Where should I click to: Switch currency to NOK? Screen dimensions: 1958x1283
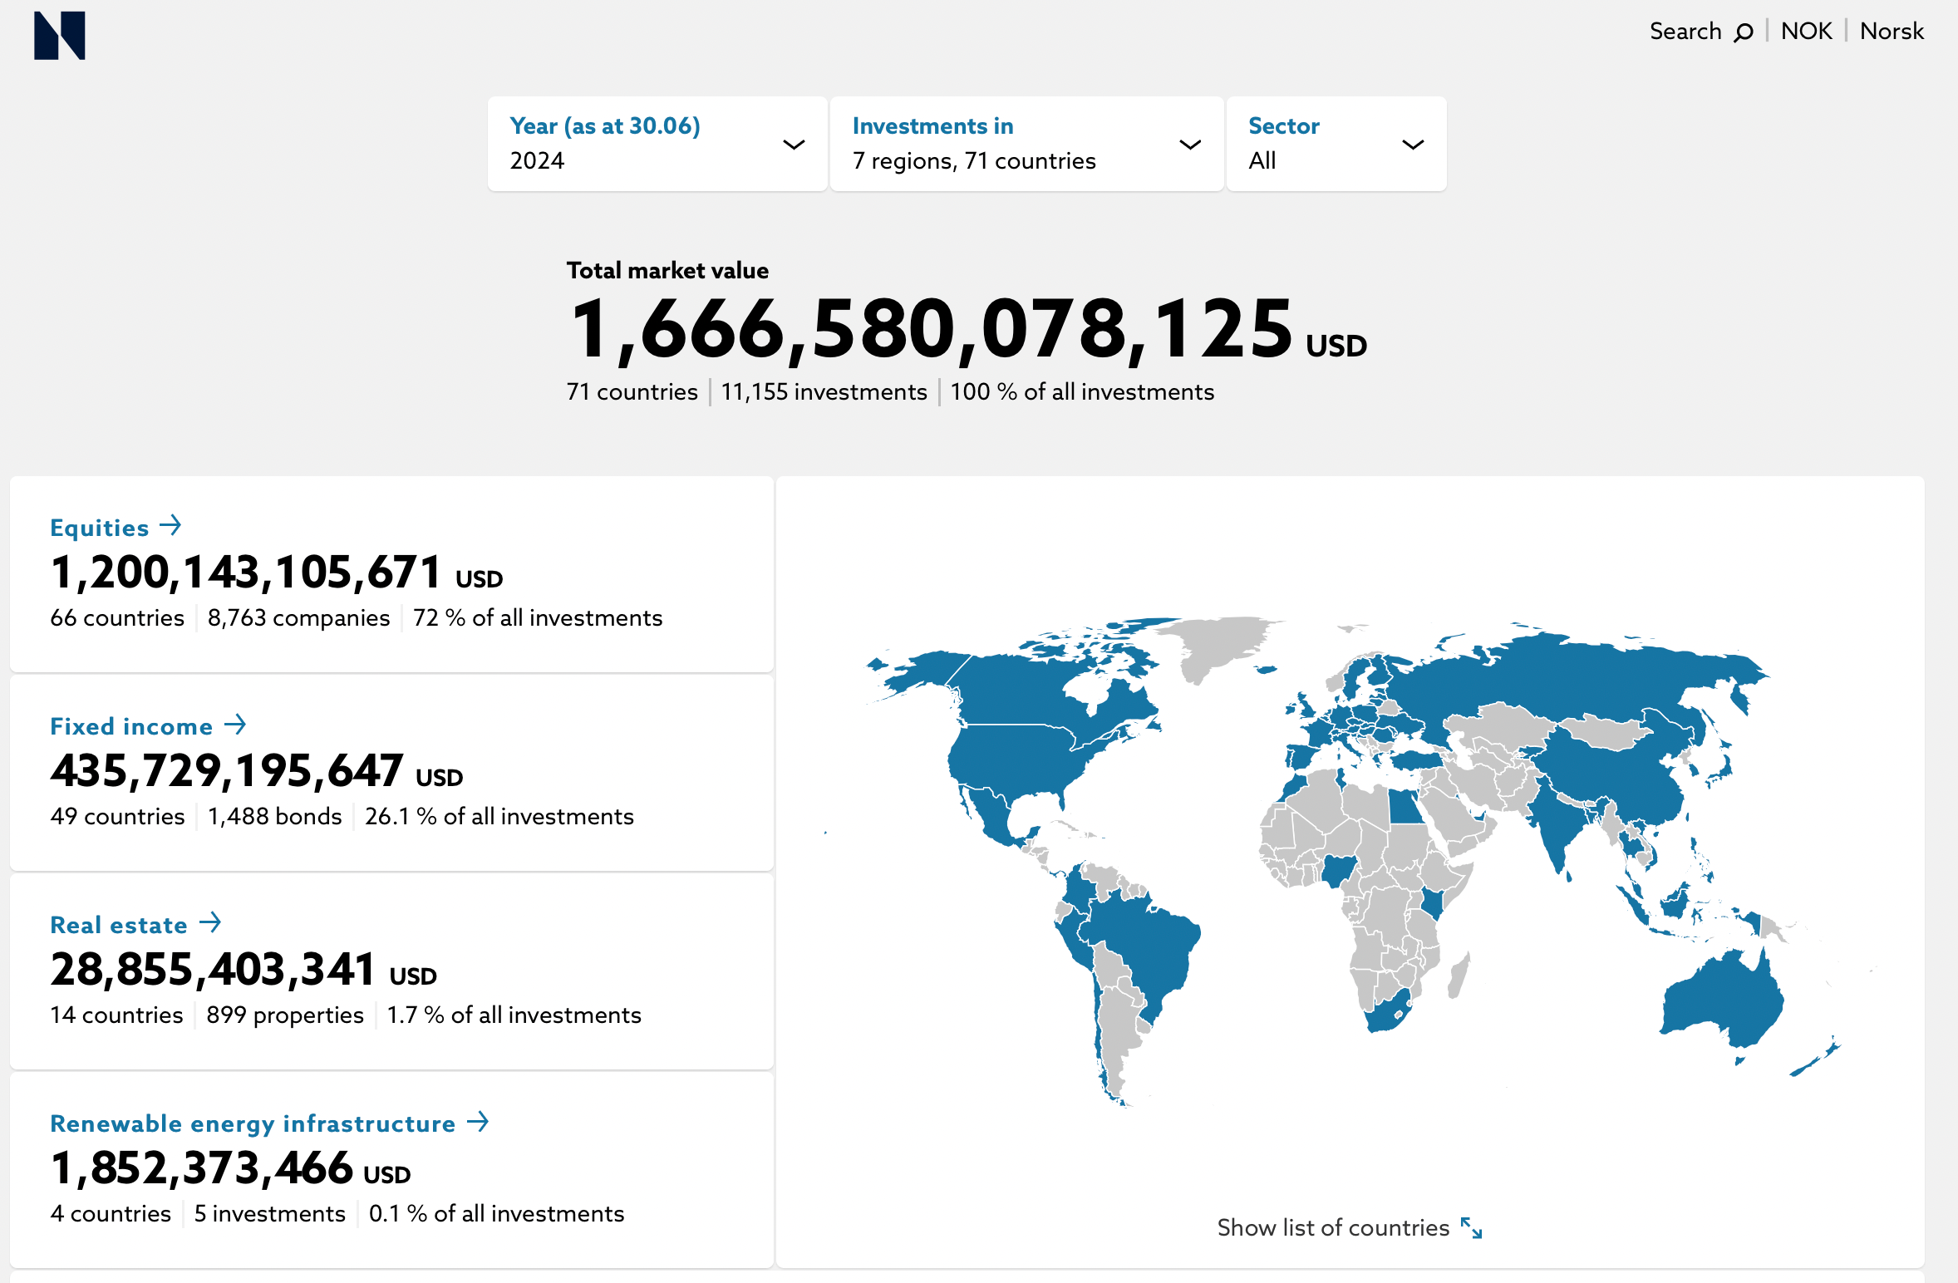(1806, 32)
